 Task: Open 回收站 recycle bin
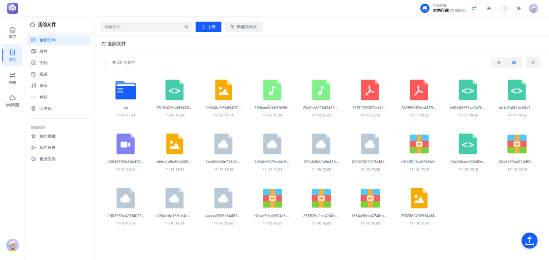click(x=45, y=108)
